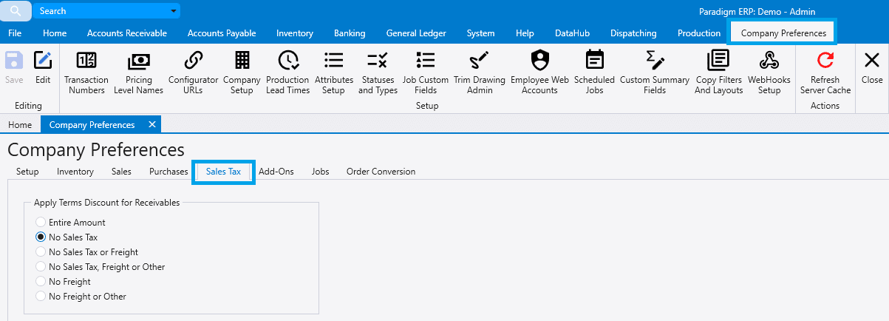Select No Sales Tax, Freight or Other
Image resolution: width=889 pixels, height=321 pixels.
101,266
